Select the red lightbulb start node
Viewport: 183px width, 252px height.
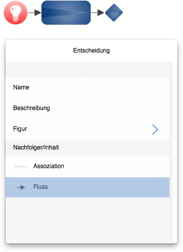(x=16, y=13)
